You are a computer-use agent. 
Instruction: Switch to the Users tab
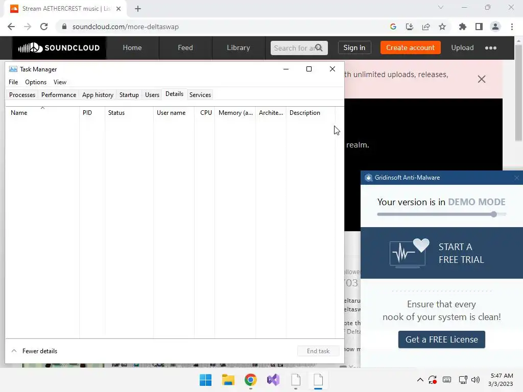pyautogui.click(x=152, y=94)
